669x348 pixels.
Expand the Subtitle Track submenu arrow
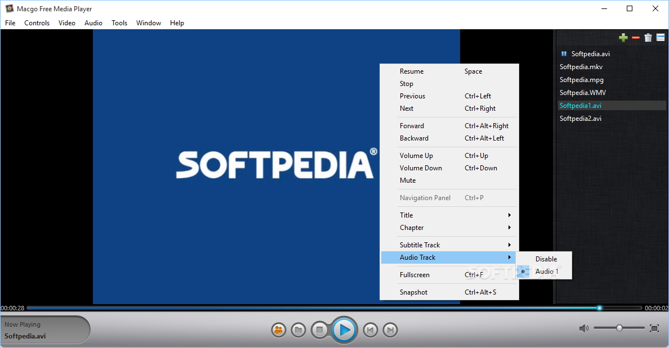510,245
